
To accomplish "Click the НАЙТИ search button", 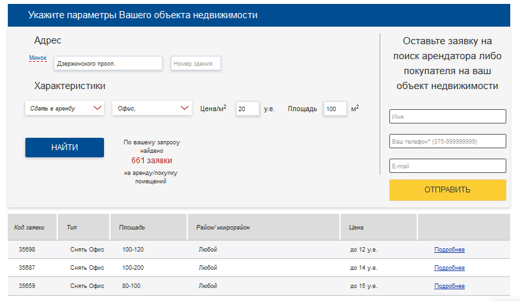I will coord(64,148).
